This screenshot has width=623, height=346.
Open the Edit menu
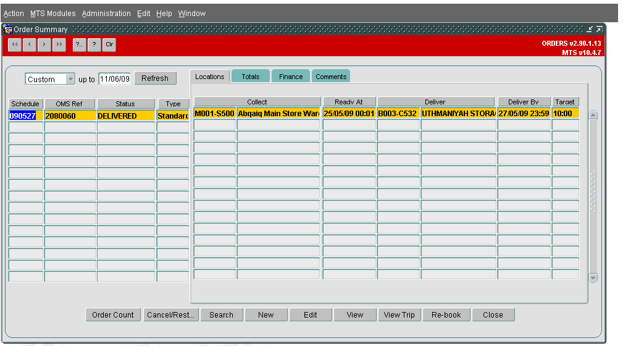point(143,14)
